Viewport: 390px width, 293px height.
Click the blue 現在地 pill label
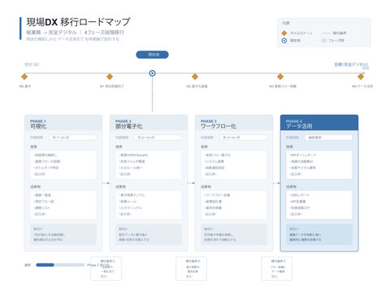pos(152,55)
